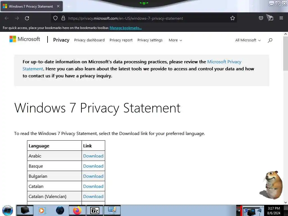Download the Bulgarian privacy statement
288x216 pixels.
[93, 176]
